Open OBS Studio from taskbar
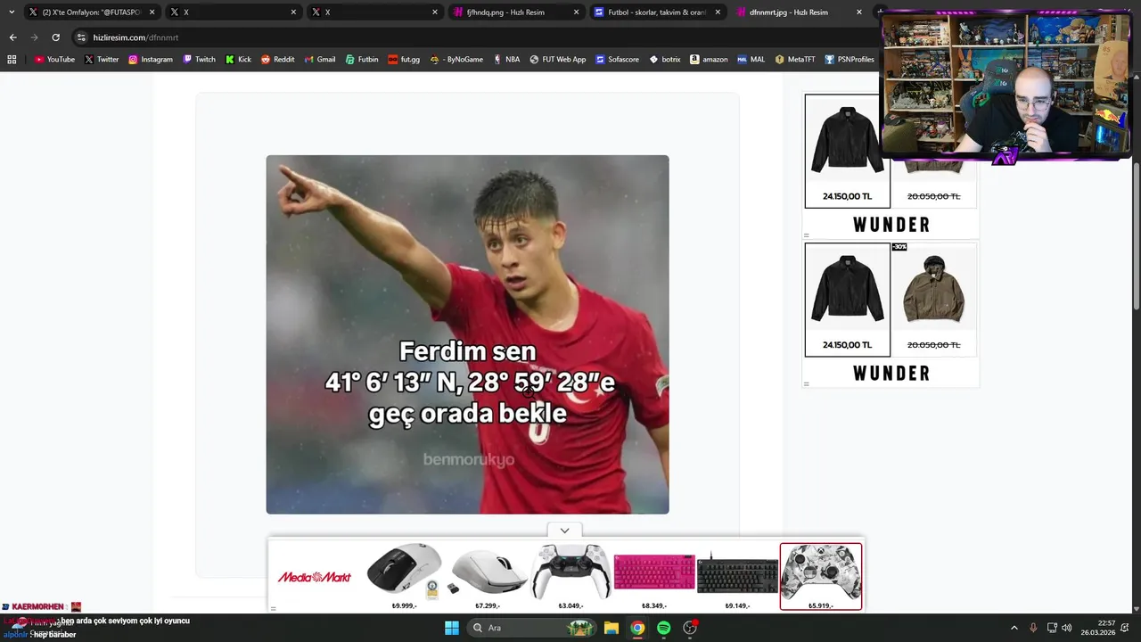The image size is (1141, 642). (x=690, y=628)
